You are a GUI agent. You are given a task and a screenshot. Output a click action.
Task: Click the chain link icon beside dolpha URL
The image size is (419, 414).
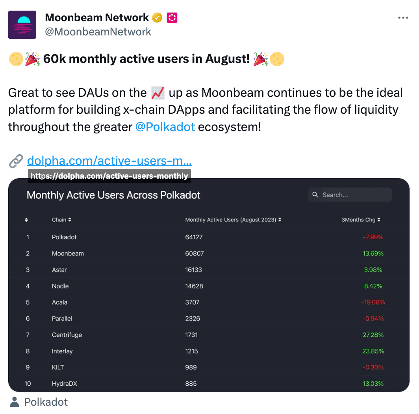(x=16, y=161)
